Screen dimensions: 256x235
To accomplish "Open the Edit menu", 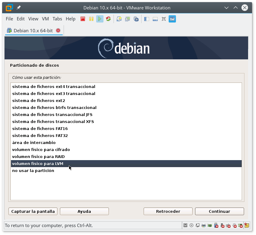I will pyautogui.click(x=21, y=19).
